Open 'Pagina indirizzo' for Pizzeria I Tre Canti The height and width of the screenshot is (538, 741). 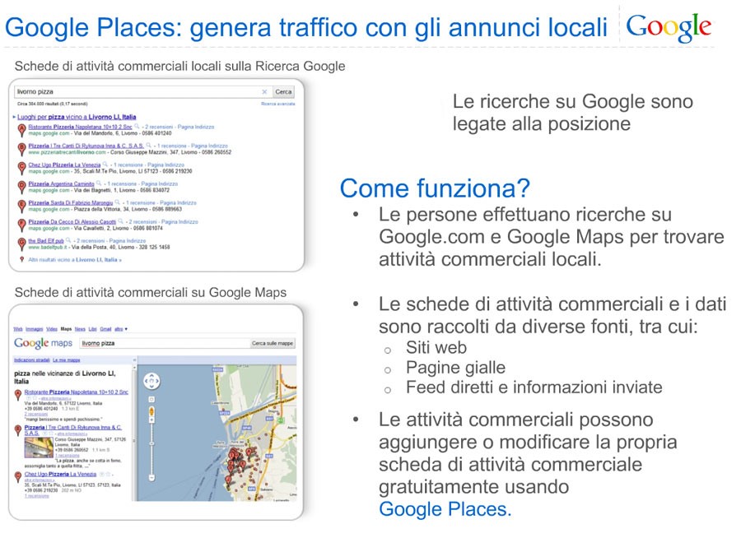(209, 146)
